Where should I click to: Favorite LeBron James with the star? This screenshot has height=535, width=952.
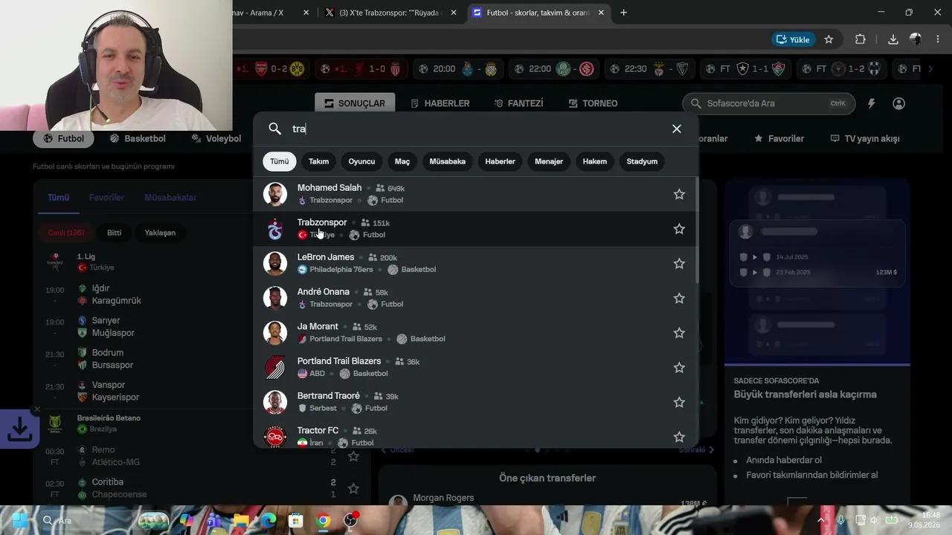click(679, 263)
